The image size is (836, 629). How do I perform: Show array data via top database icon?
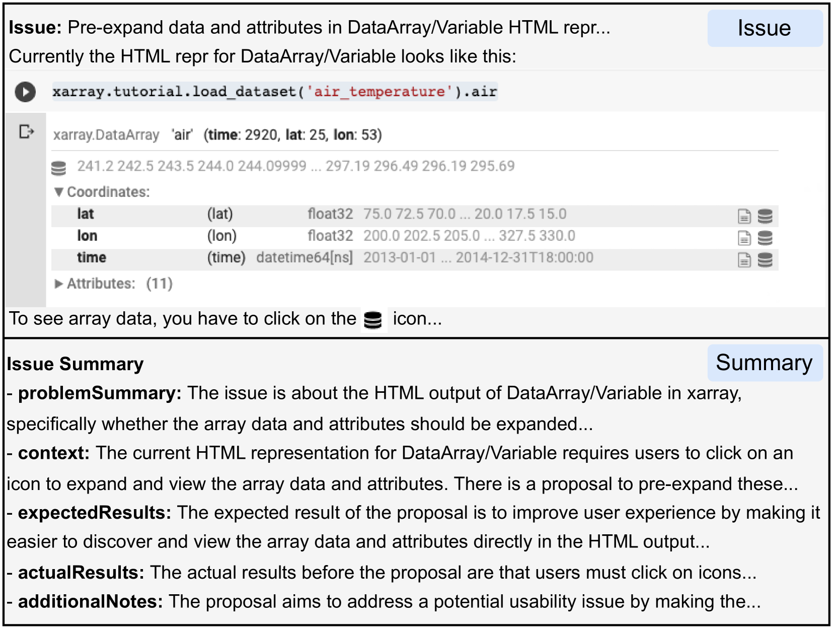tap(59, 168)
